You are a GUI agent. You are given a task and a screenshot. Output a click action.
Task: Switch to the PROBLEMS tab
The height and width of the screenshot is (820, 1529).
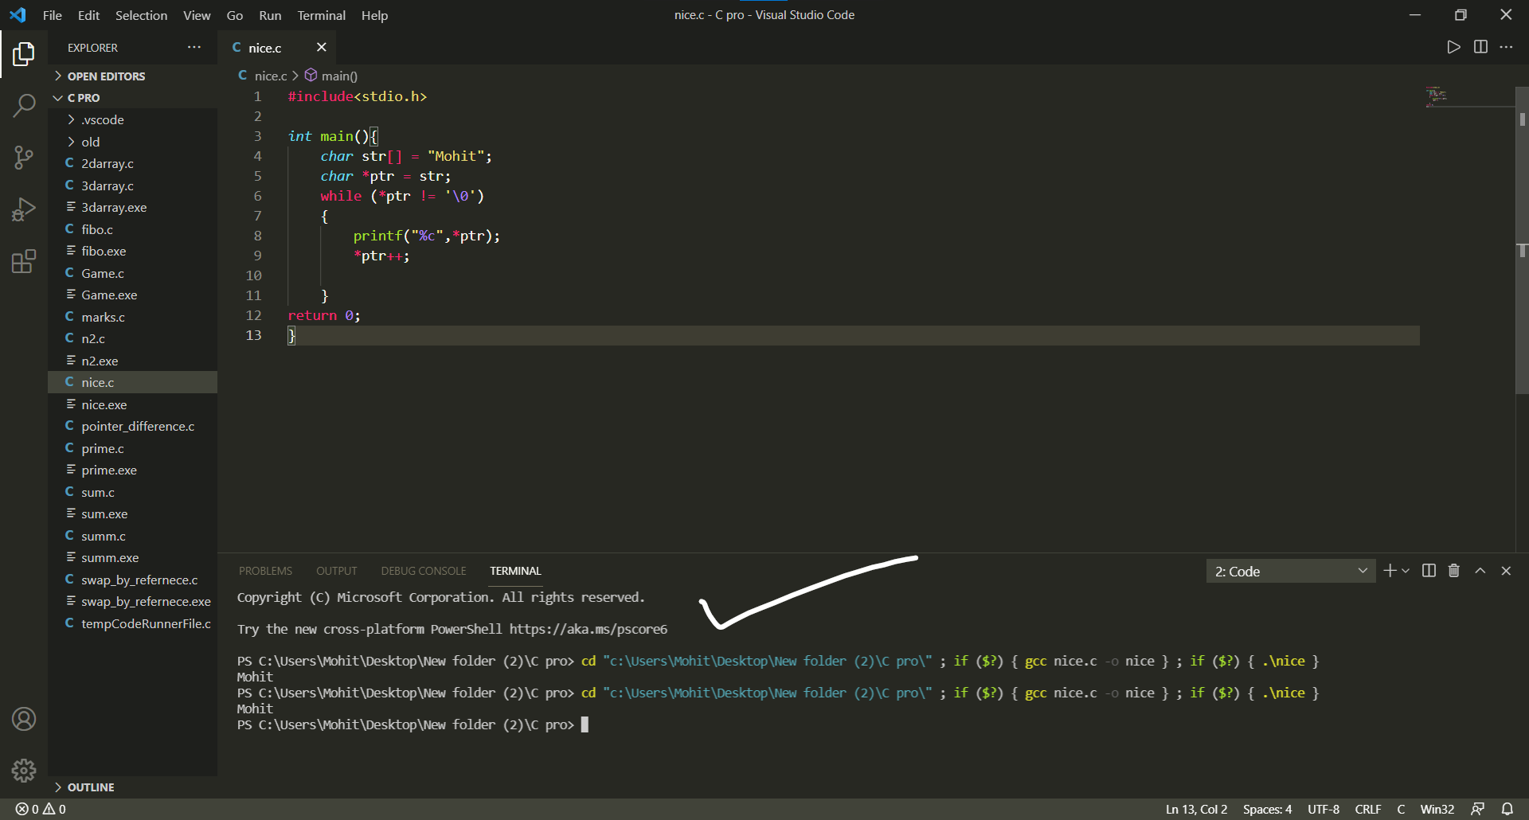click(x=265, y=570)
